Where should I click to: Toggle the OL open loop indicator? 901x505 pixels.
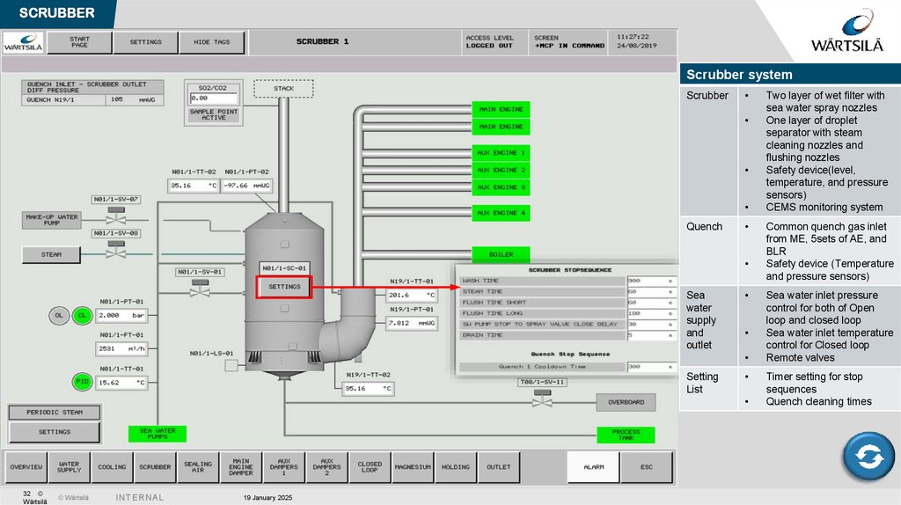click(x=59, y=316)
